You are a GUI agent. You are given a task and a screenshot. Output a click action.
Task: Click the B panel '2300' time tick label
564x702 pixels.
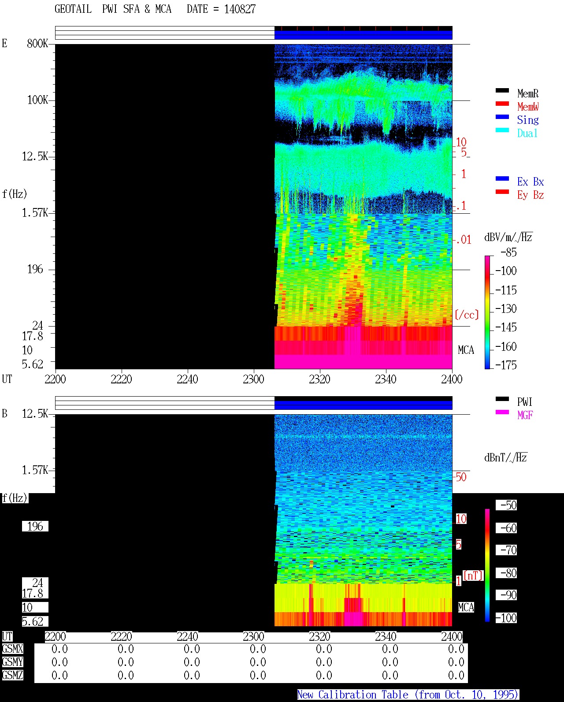253,636
